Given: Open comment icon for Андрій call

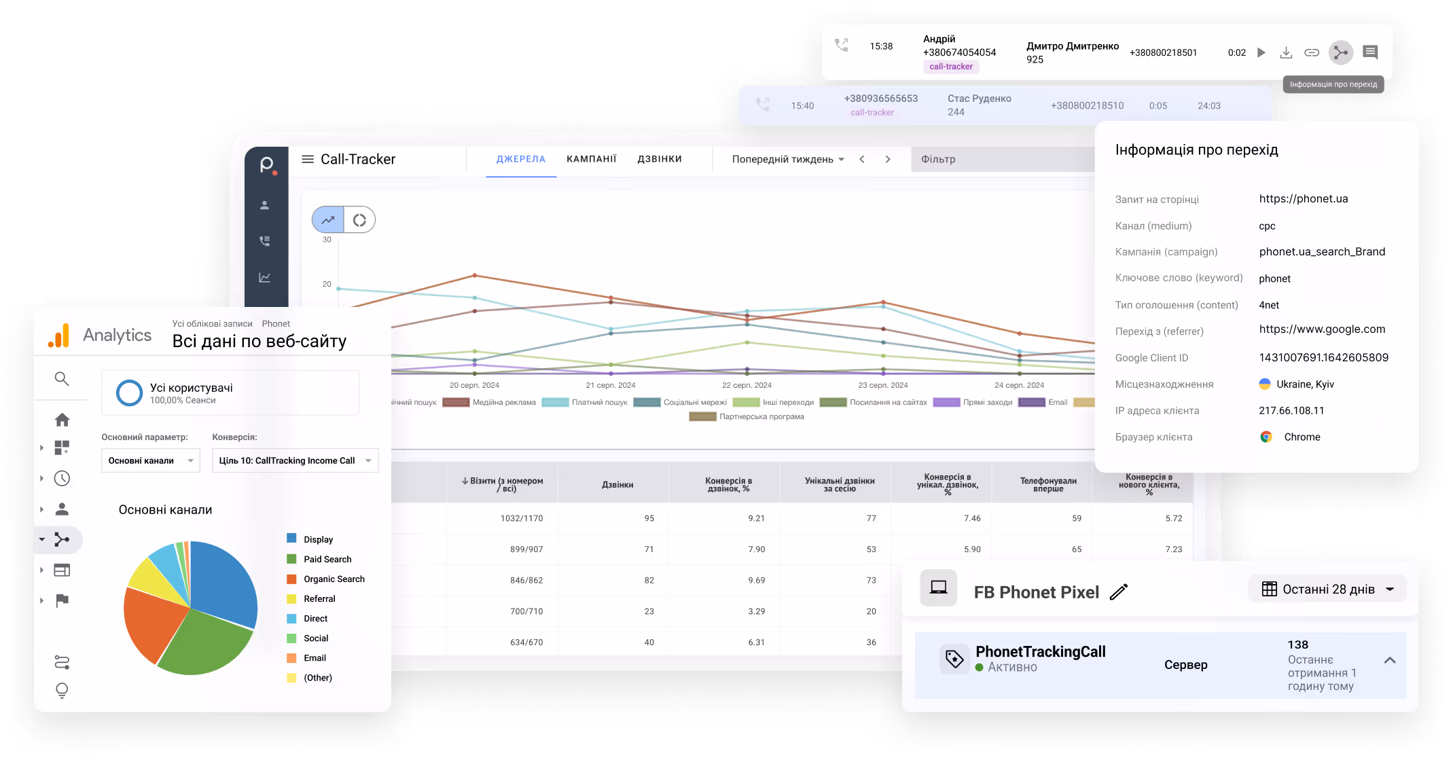Looking at the screenshot, I should coord(1370,52).
